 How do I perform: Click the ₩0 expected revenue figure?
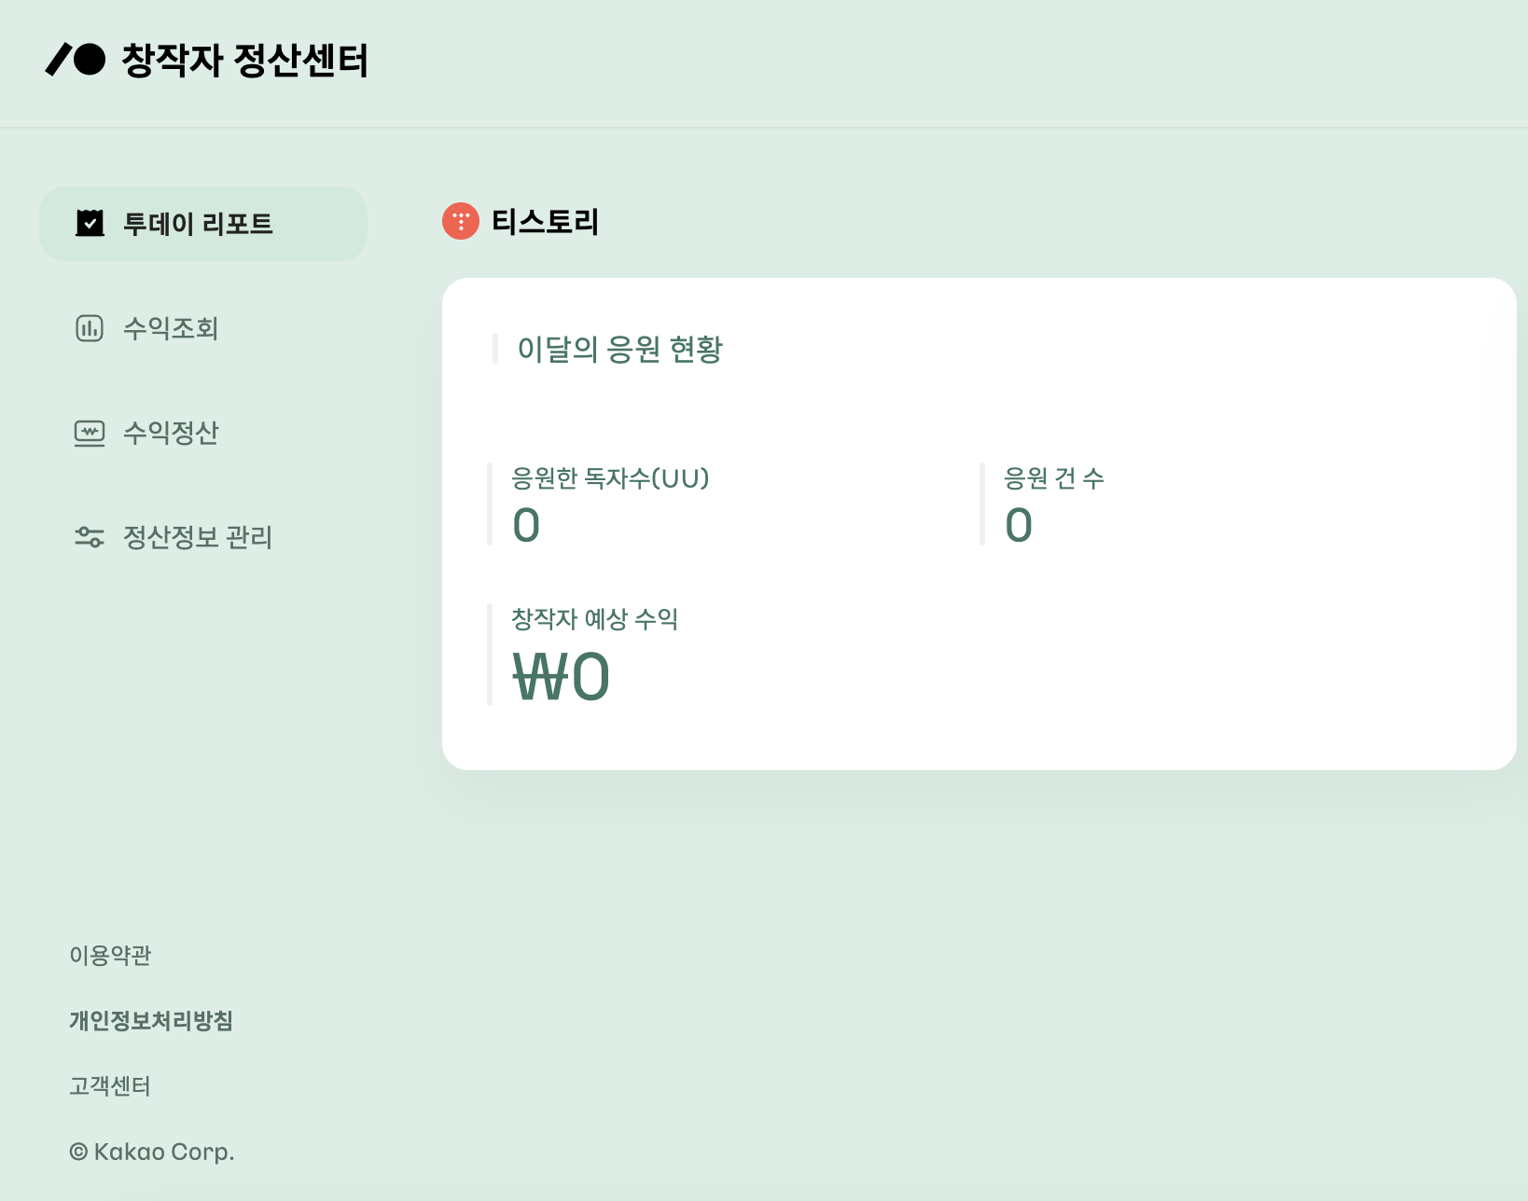pos(561,677)
